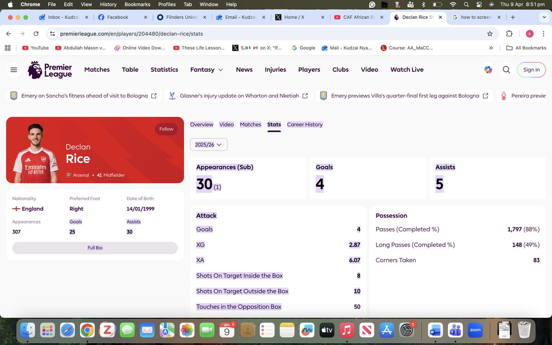Show hidden bookmarks with double chevron
552x345 pixels.
[x=491, y=48]
